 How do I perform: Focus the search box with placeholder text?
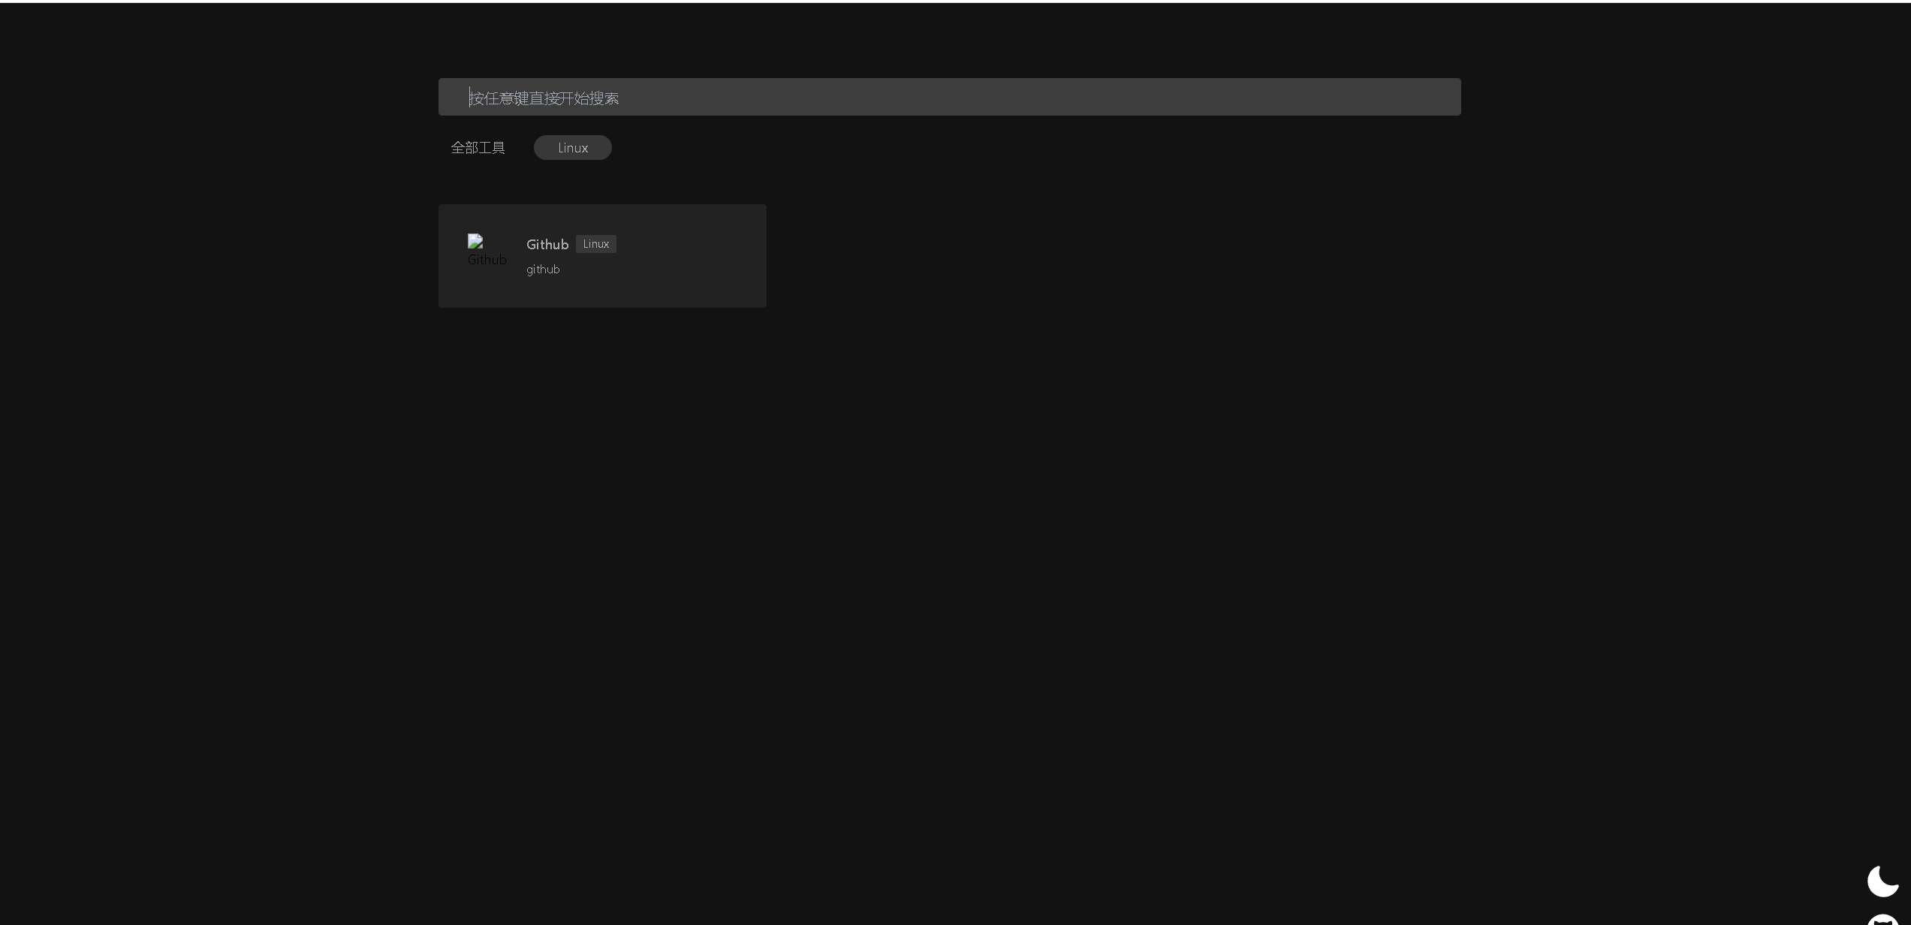pyautogui.click(x=949, y=97)
